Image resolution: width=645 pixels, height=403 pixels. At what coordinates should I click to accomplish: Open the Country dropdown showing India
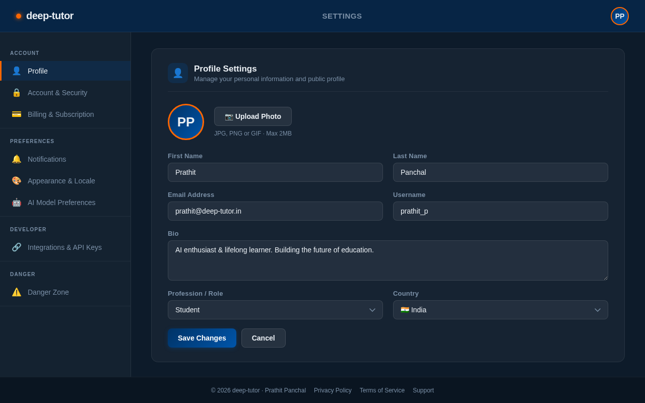(500, 310)
